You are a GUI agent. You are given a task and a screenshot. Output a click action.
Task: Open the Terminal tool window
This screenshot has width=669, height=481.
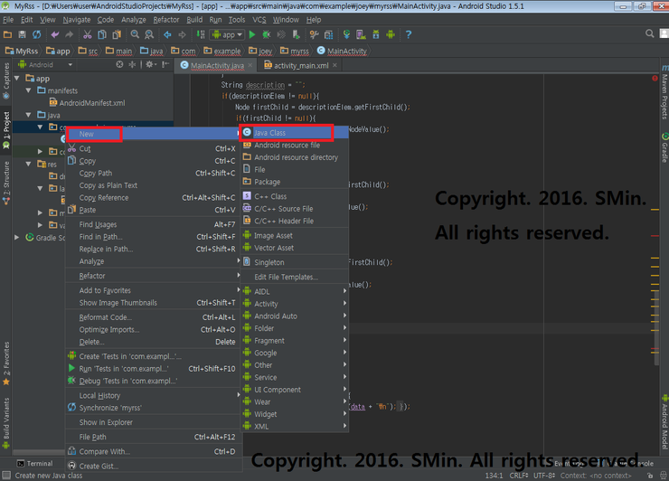(x=35, y=464)
